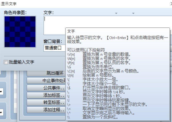
Task: Click the character face image preview
Action: (20, 32)
